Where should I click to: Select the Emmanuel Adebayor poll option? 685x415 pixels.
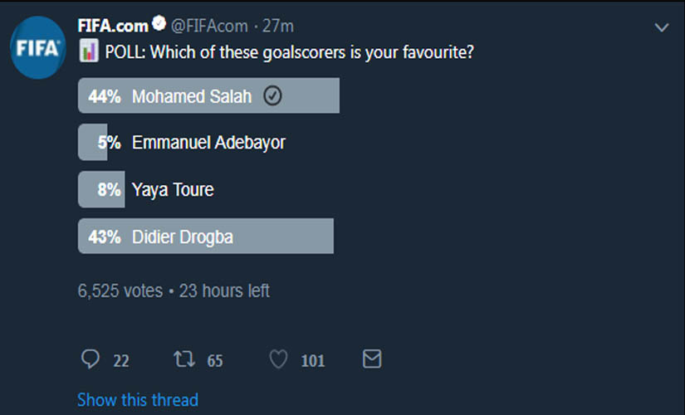[x=208, y=143]
